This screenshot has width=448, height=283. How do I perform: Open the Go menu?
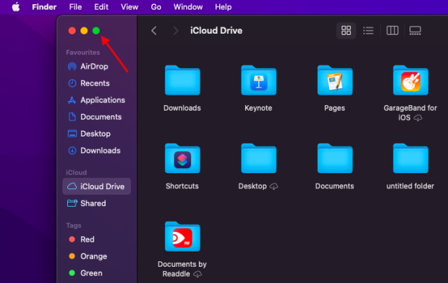(156, 6)
